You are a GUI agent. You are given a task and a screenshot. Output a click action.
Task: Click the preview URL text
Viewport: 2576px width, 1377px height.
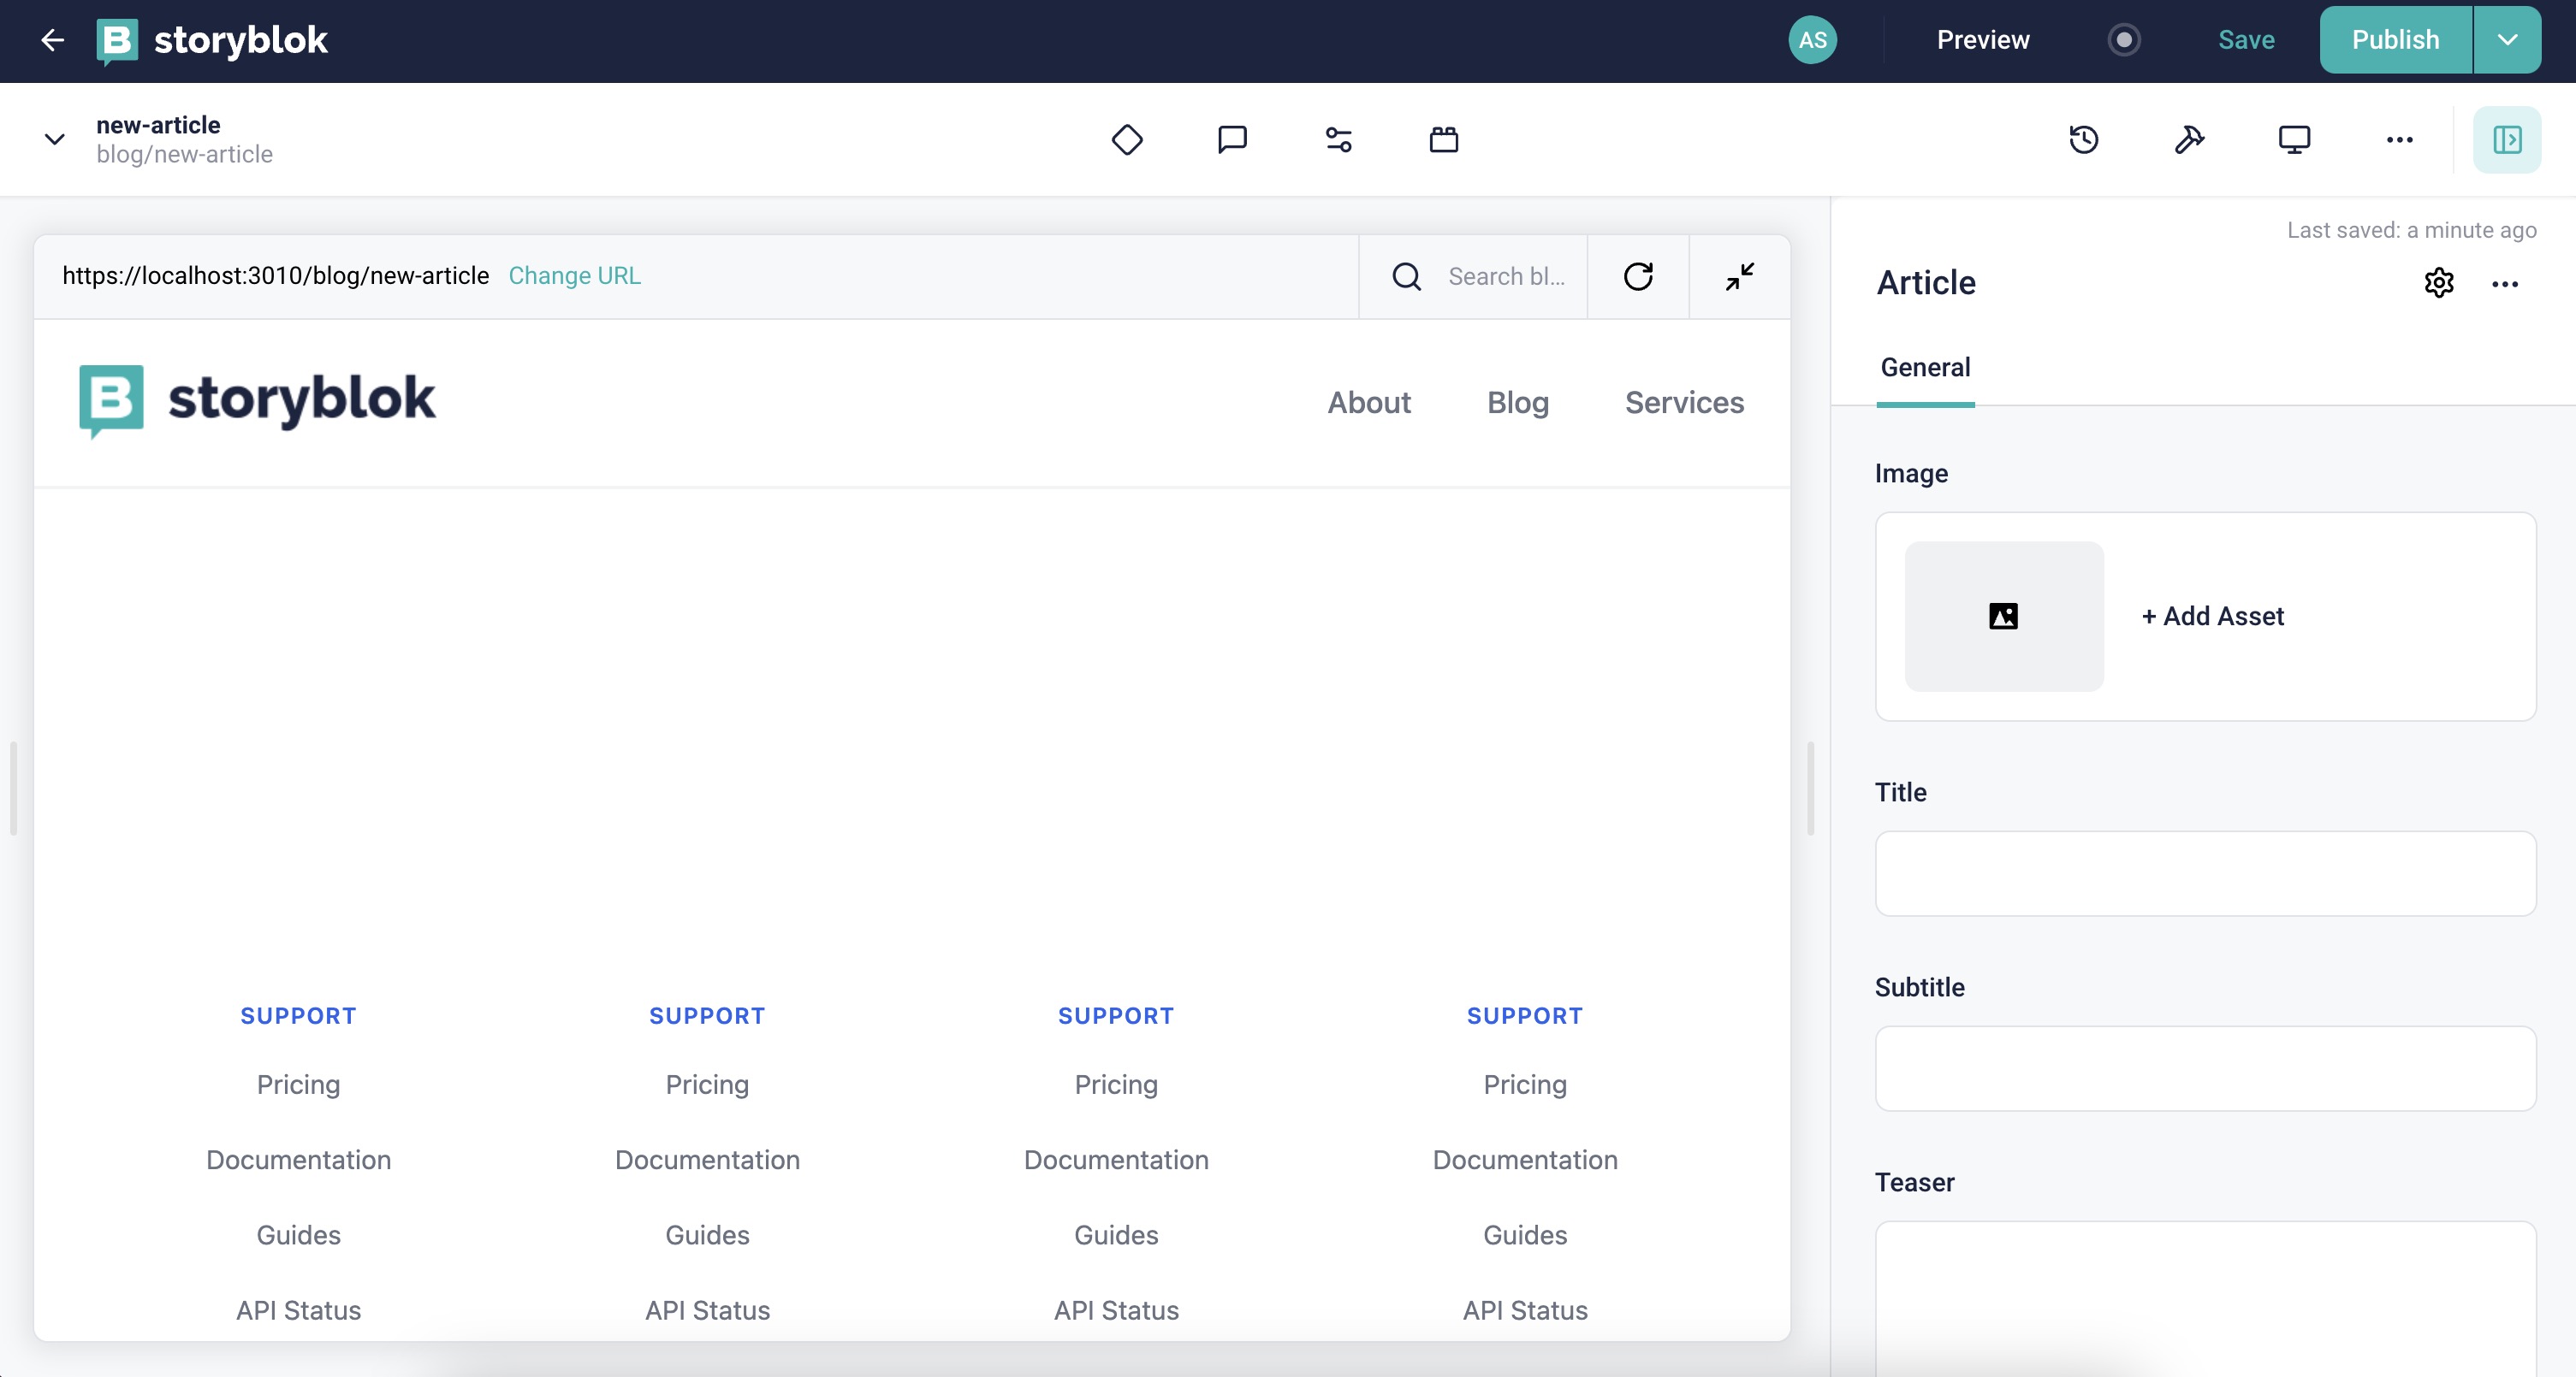coord(275,275)
